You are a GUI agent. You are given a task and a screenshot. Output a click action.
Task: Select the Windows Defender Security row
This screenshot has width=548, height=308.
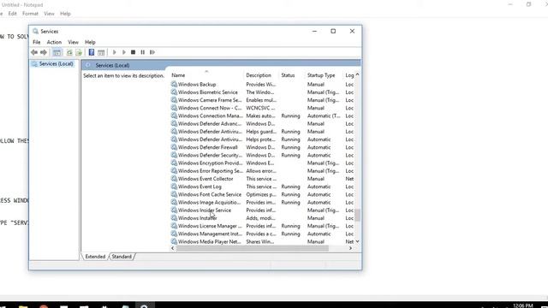[262, 155]
